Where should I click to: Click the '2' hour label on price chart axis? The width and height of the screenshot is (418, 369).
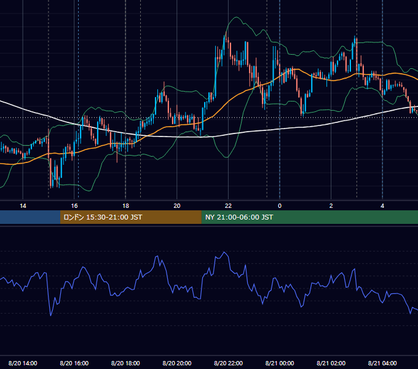point(331,206)
